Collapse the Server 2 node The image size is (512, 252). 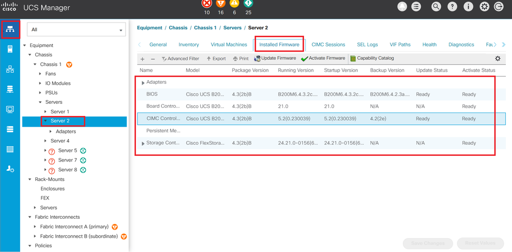click(46, 121)
